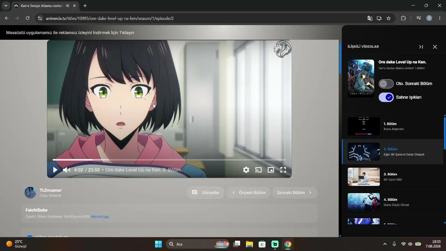Expand the tab search dropdown arrow
The image size is (446, 251).
[6, 6]
